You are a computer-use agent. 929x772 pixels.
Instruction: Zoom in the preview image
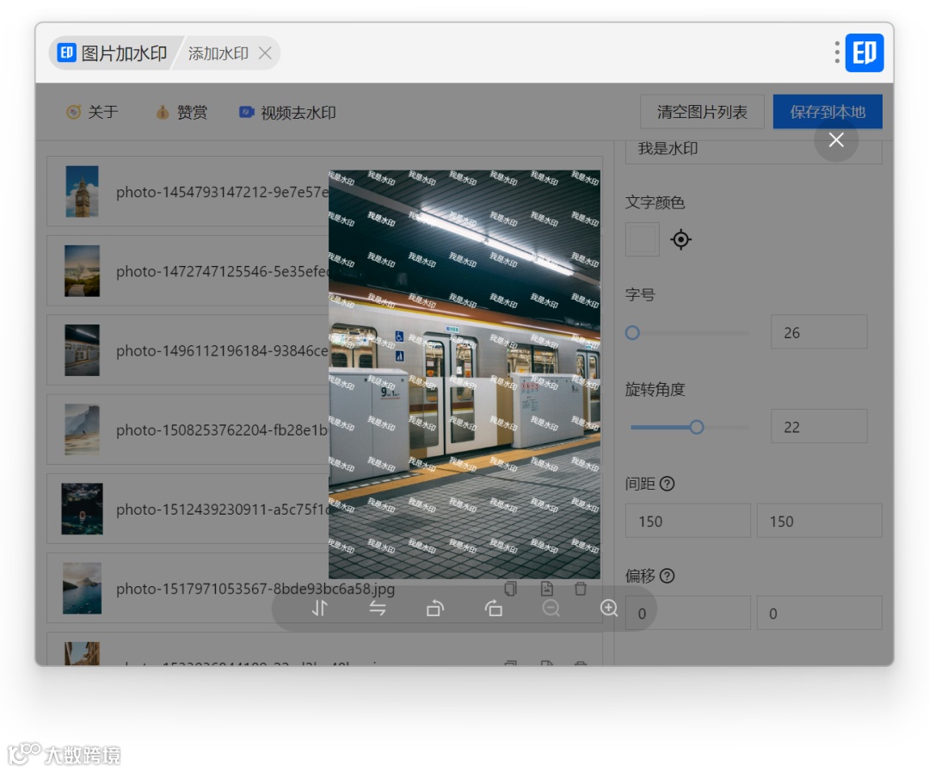click(609, 608)
